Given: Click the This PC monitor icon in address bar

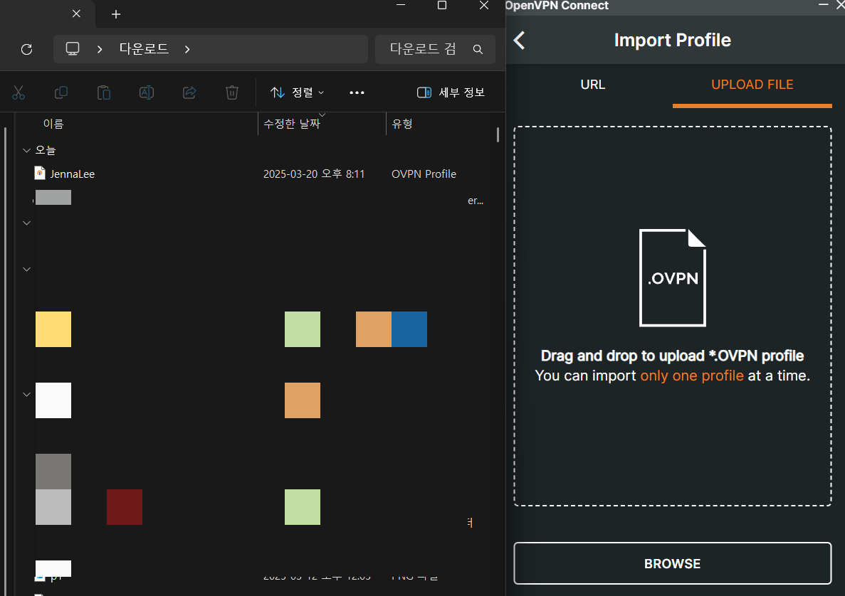Looking at the screenshot, I should tap(72, 49).
